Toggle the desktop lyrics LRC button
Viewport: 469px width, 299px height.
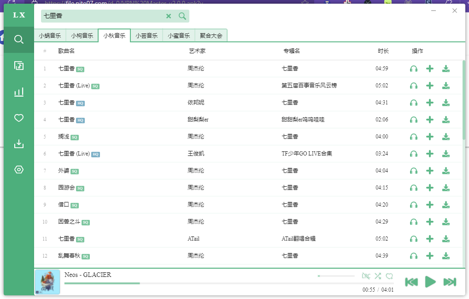(366, 276)
